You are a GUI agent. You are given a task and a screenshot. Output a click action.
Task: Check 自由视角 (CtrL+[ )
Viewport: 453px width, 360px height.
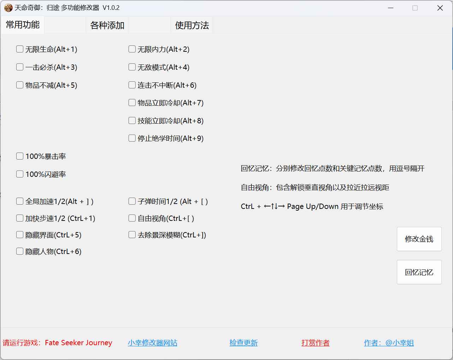[x=132, y=218]
